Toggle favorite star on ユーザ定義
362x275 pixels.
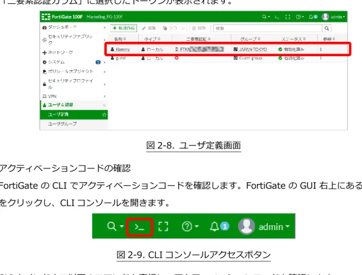tap(104, 115)
